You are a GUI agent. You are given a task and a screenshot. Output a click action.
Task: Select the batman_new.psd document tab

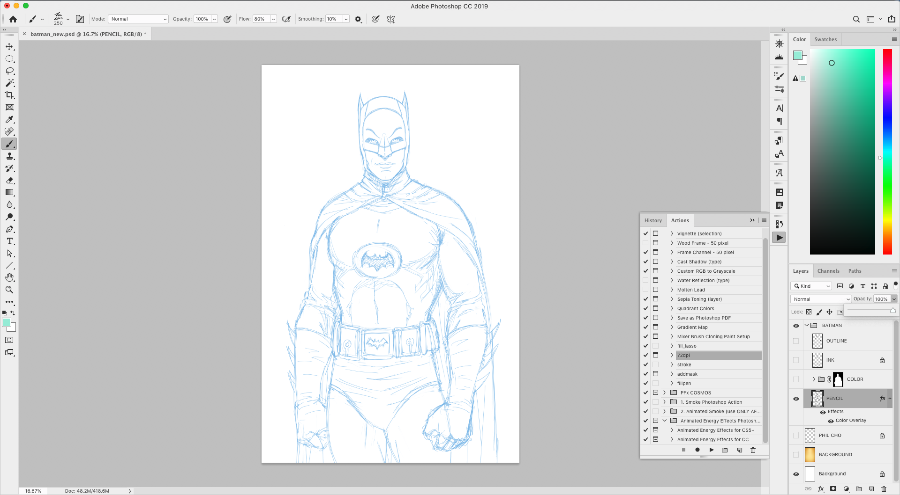click(x=88, y=34)
